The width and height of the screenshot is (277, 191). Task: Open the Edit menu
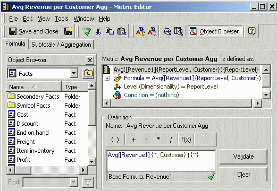(x=28, y=19)
